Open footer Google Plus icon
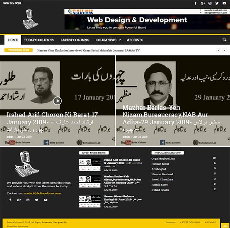The width and height of the screenshot is (230, 228). click(x=19, y=200)
